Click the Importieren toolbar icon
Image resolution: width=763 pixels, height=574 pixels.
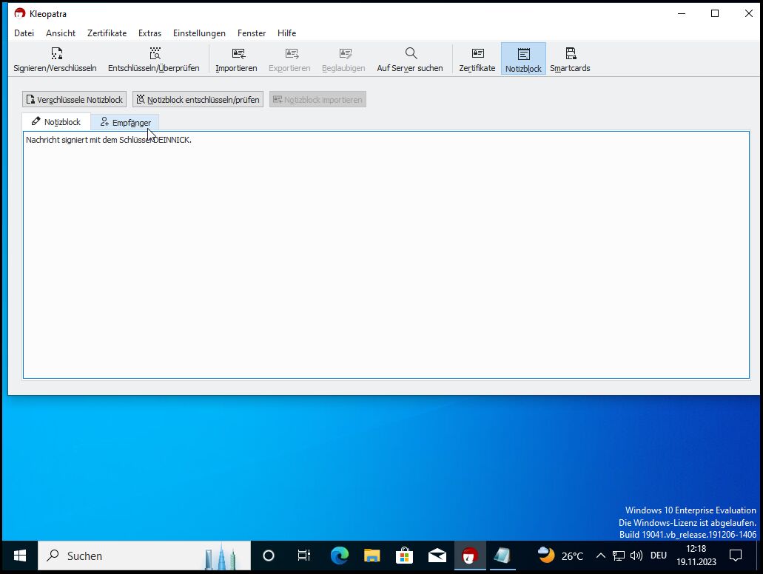point(236,59)
